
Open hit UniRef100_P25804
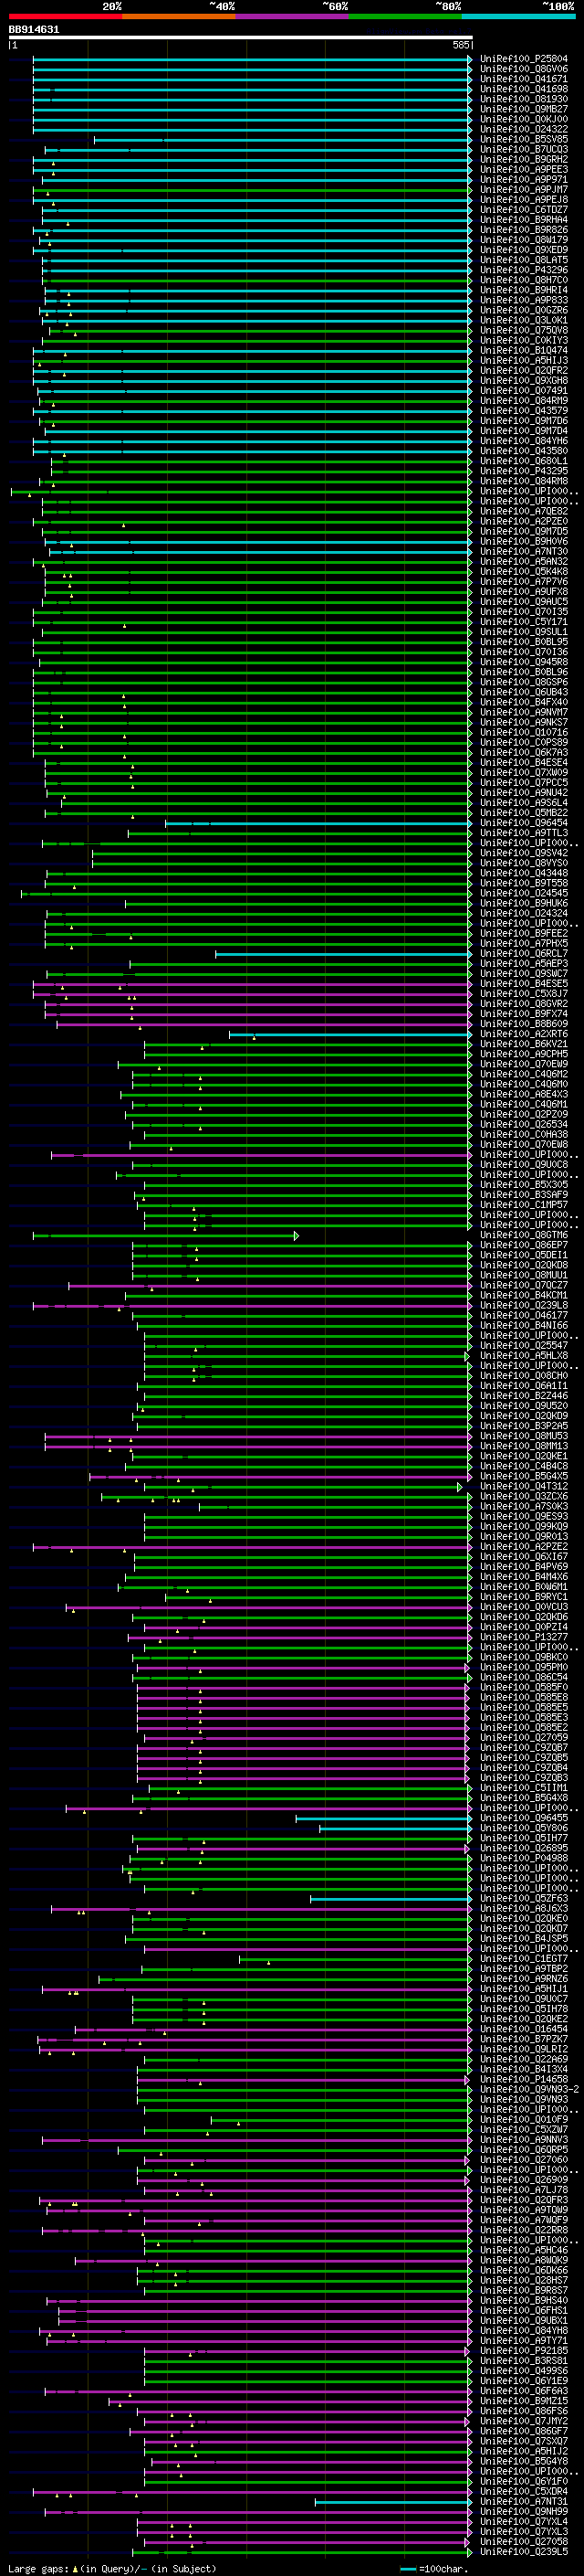tap(524, 59)
